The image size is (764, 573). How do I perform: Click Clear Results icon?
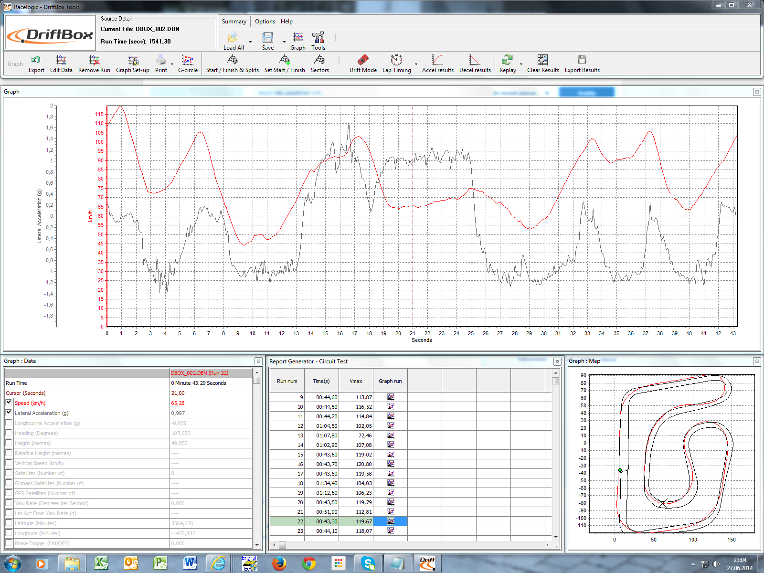point(543,60)
